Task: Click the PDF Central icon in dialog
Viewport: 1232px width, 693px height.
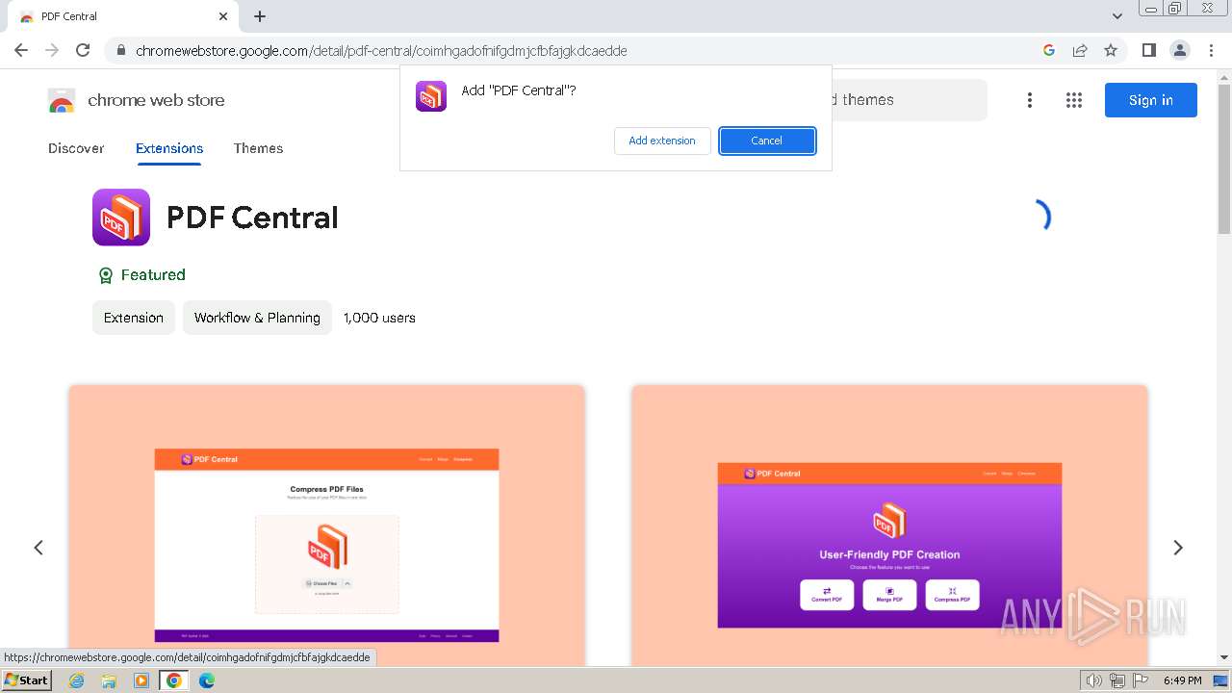Action: (431, 96)
